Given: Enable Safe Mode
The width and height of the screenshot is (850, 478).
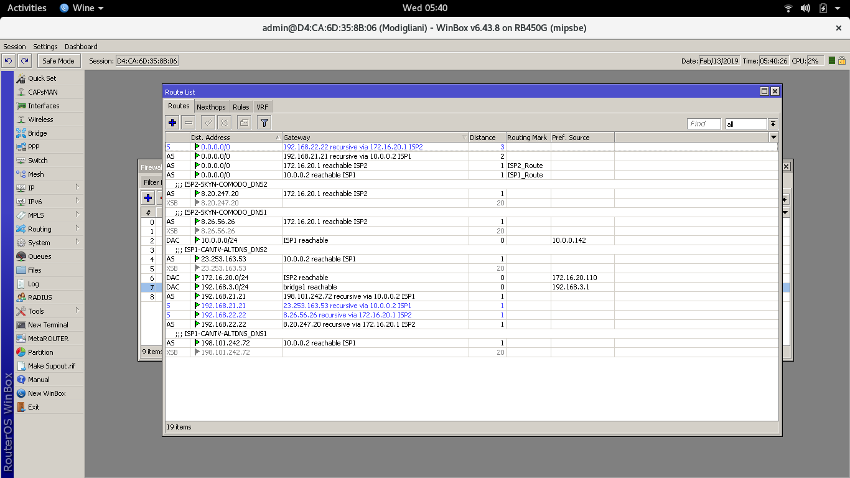Looking at the screenshot, I should 58,60.
